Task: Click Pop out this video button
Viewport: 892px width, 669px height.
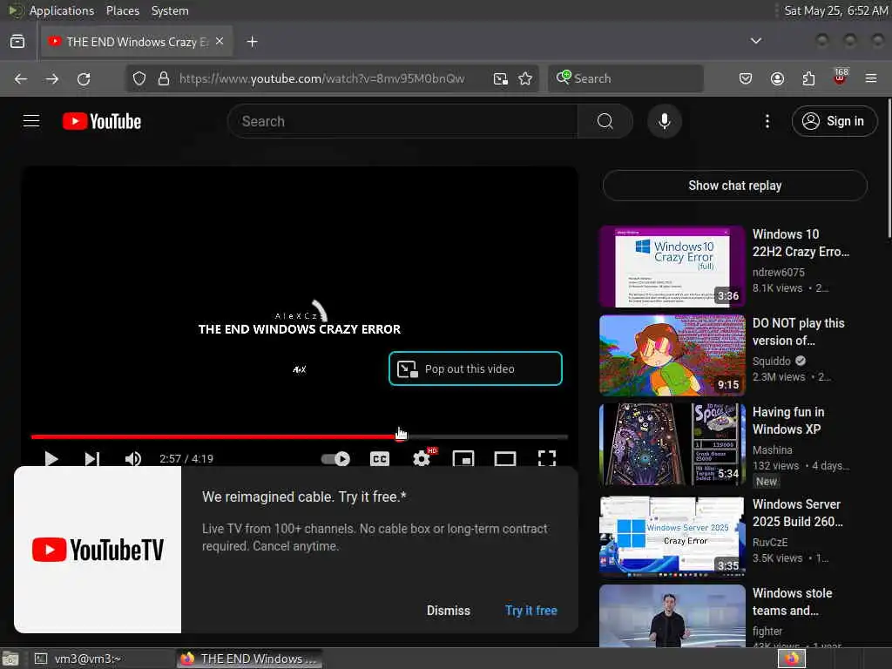Action: click(475, 368)
